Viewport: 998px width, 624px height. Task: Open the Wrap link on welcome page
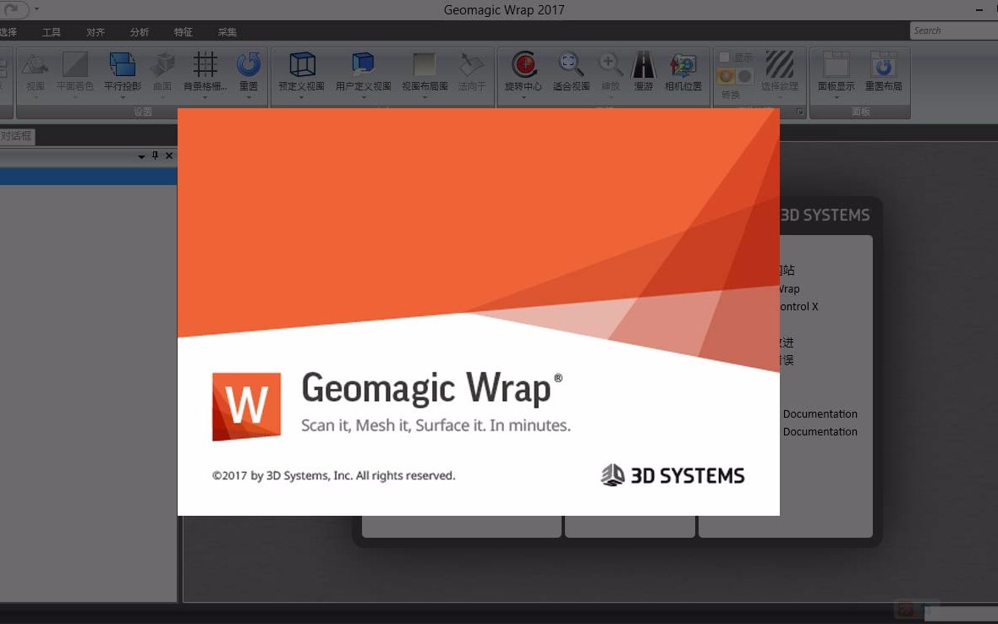coord(789,289)
